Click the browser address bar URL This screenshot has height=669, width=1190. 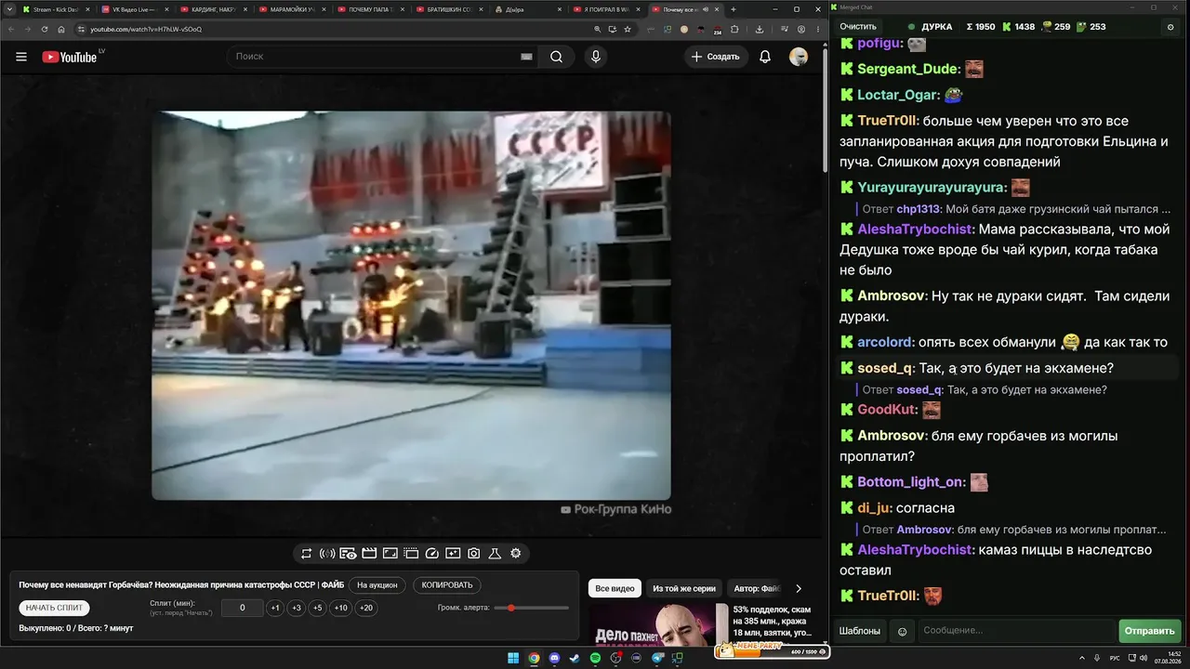(146, 29)
